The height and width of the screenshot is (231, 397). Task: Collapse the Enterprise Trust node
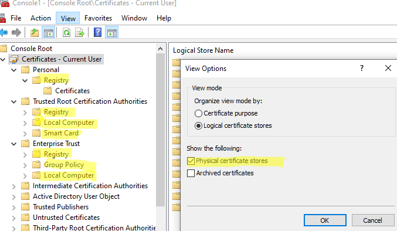(14, 144)
